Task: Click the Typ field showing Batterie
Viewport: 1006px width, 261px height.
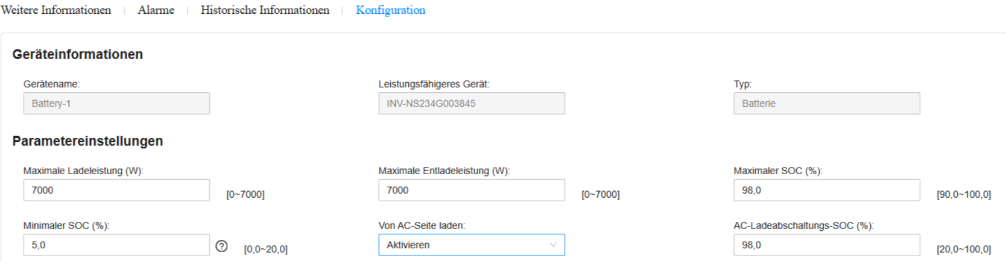Action: (x=826, y=103)
